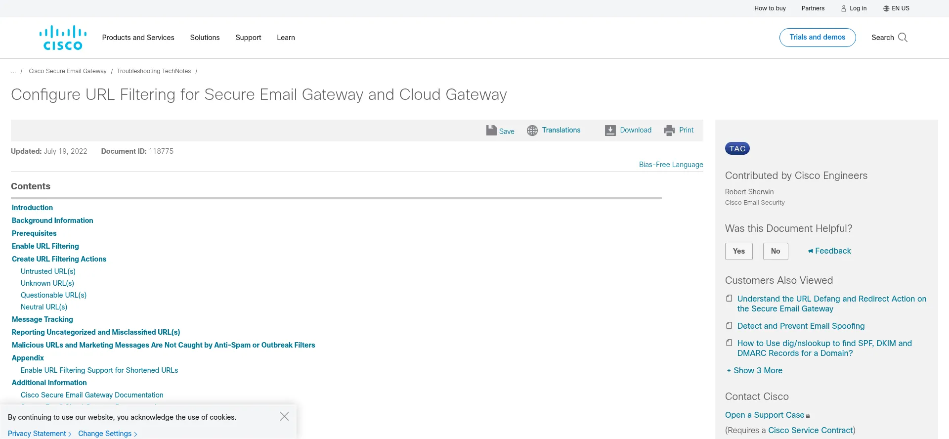Click Cisco Service Contract link
The image size is (949, 439).
pos(811,430)
